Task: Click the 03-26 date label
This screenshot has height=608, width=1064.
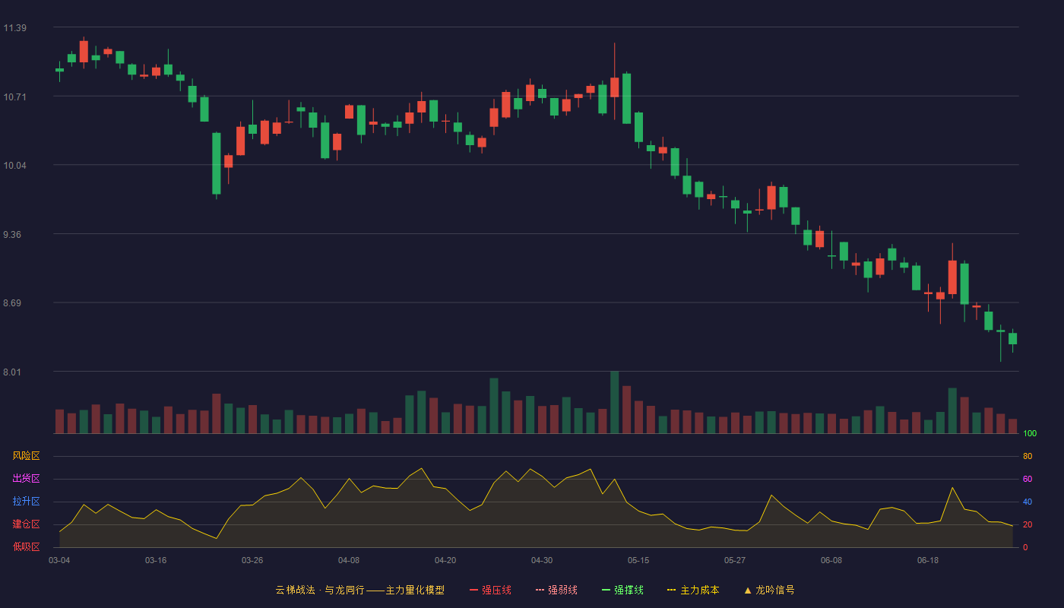Action: pyautogui.click(x=252, y=560)
